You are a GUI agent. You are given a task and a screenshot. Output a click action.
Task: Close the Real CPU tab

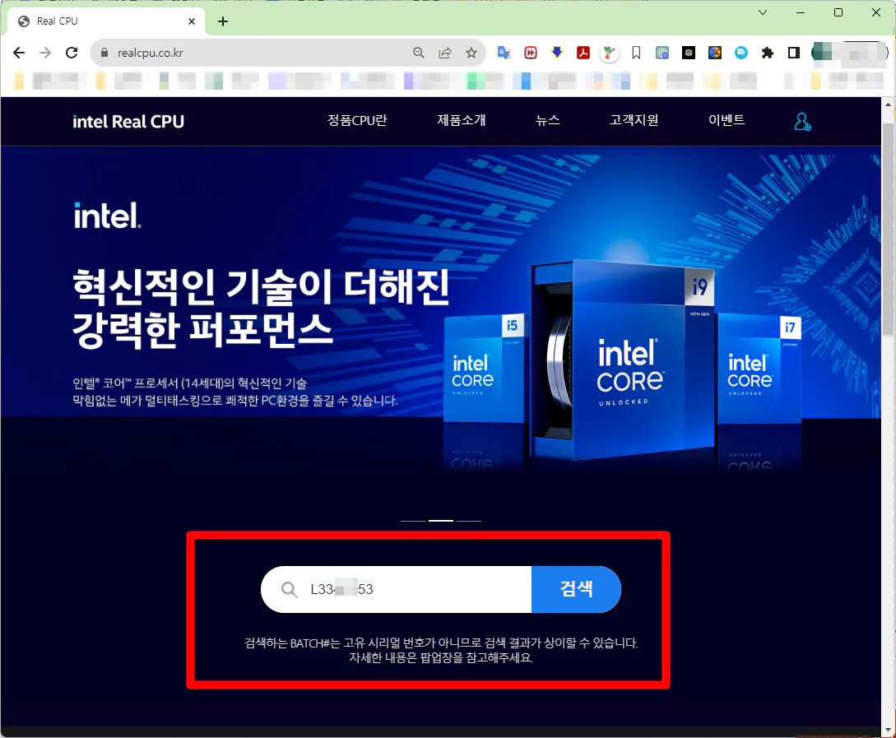pyautogui.click(x=192, y=21)
